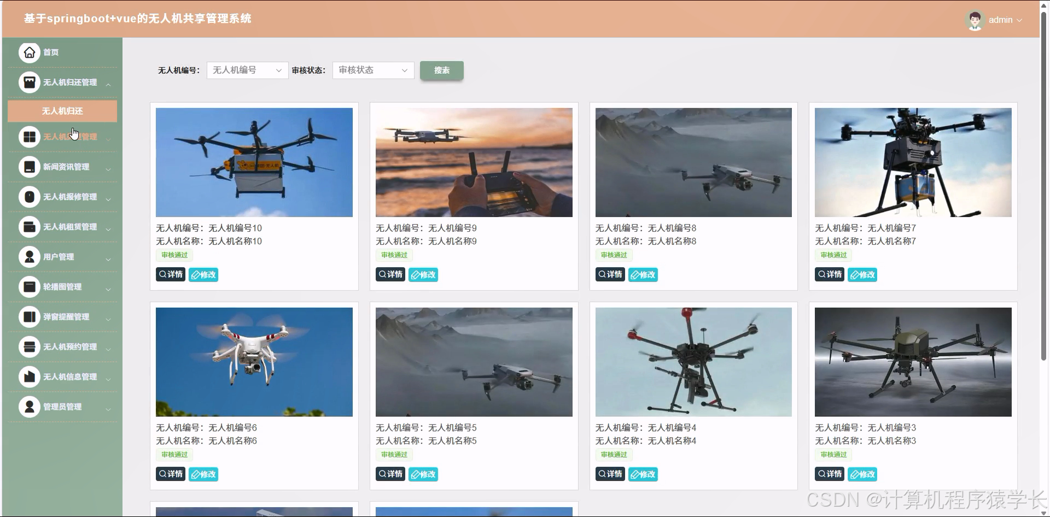The image size is (1050, 517).
Task: Click 修改 for 无人机编号5
Action: point(423,474)
